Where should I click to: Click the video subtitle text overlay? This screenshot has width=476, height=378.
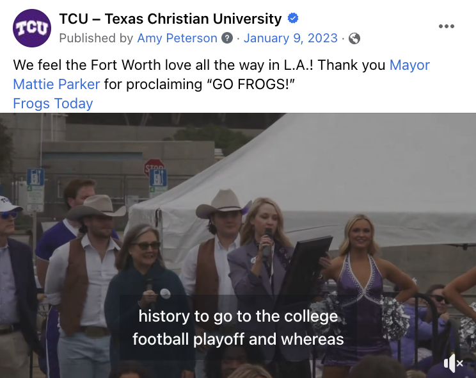coord(238,327)
